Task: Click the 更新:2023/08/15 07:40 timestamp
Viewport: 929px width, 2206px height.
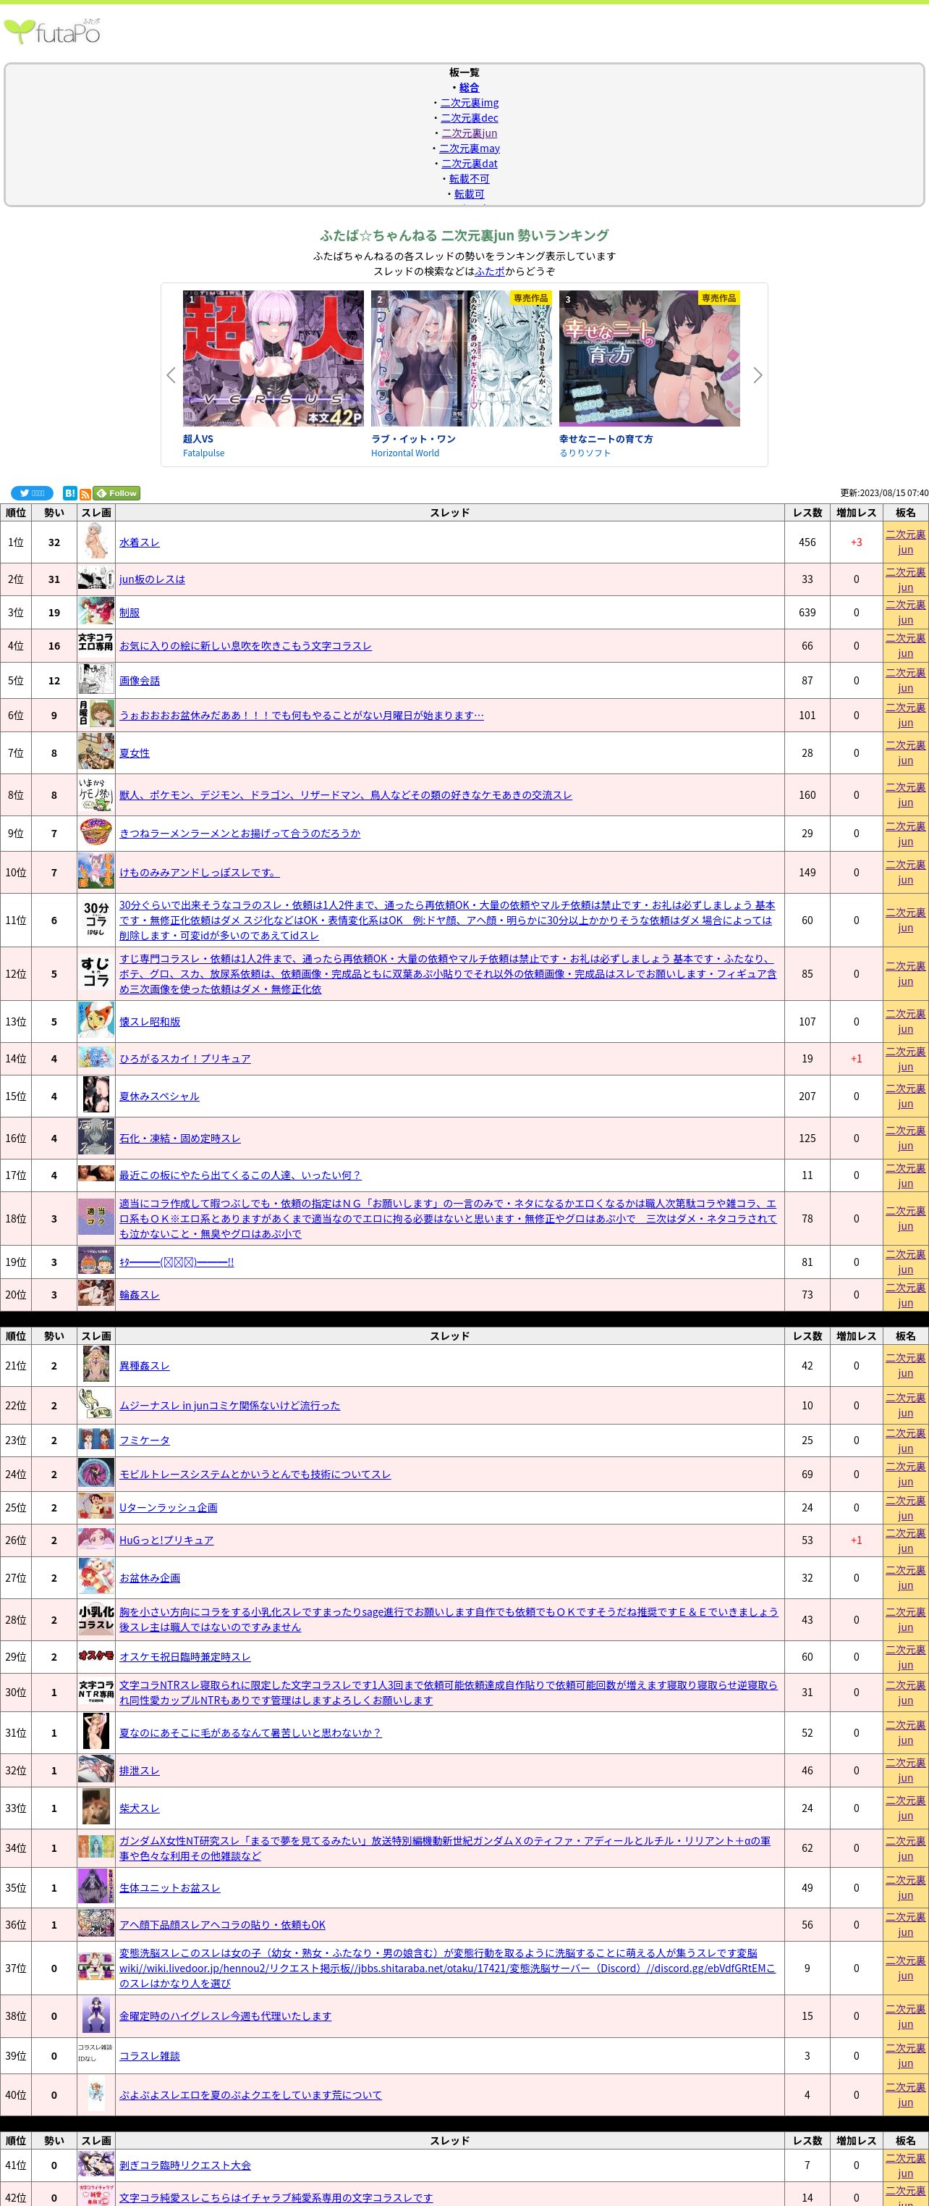Action: (883, 493)
